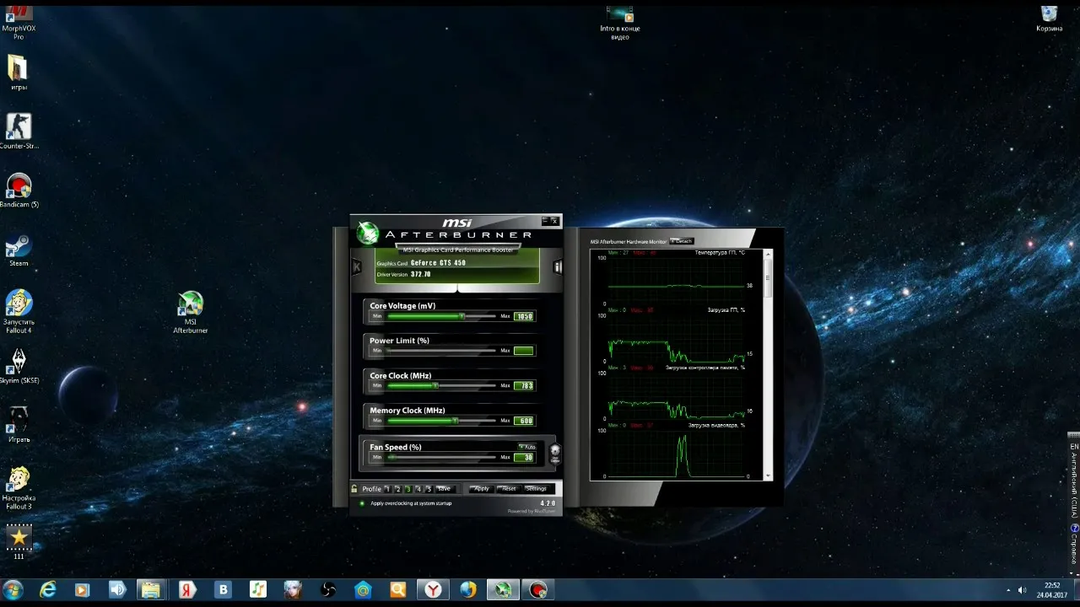Image resolution: width=1080 pixels, height=607 pixels.
Task: Show hidden system tray icons arrow
Action: [1010, 590]
